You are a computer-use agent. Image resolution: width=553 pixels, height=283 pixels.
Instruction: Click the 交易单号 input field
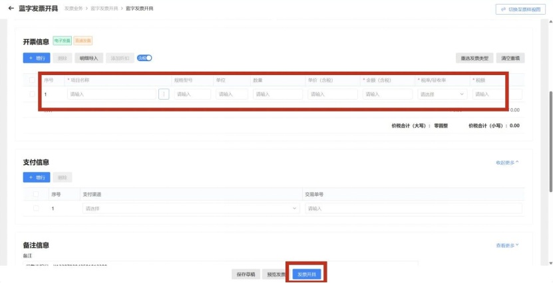coord(413,209)
